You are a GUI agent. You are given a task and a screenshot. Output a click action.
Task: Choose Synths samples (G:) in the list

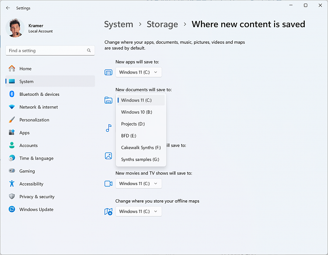point(141,159)
